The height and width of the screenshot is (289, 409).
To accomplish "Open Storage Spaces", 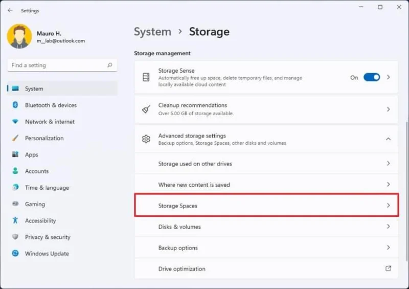I will [x=266, y=205].
